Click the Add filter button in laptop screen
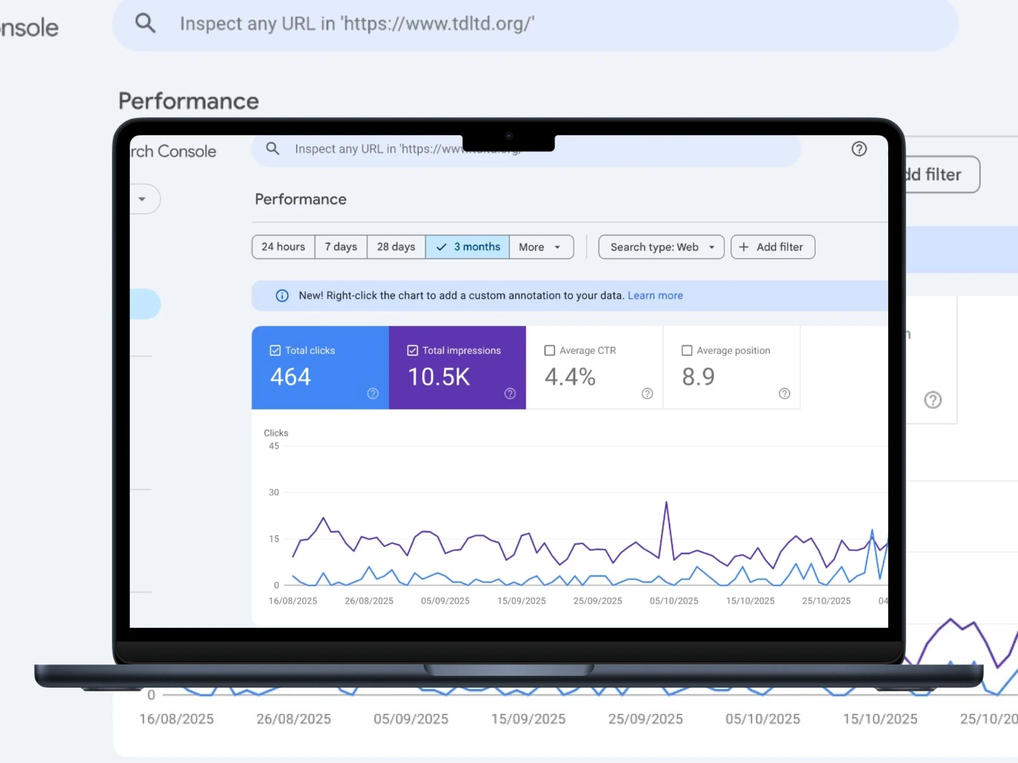Viewport: 1018px width, 763px height. [x=773, y=247]
